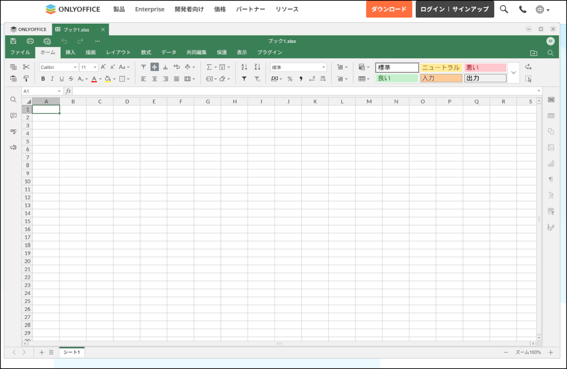Click the copy style paintbrush icon
The width and height of the screenshot is (567, 369).
pos(26,79)
